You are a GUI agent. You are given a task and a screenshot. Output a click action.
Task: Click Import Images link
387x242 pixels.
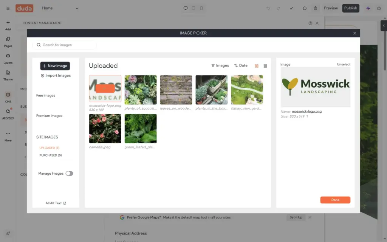click(x=56, y=76)
